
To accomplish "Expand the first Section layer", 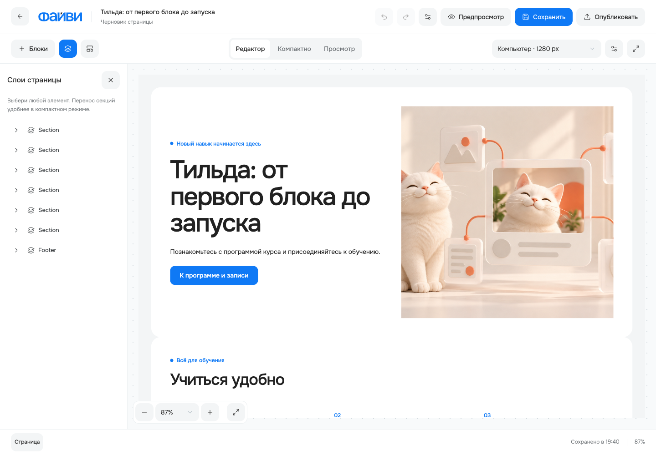I will coord(16,130).
